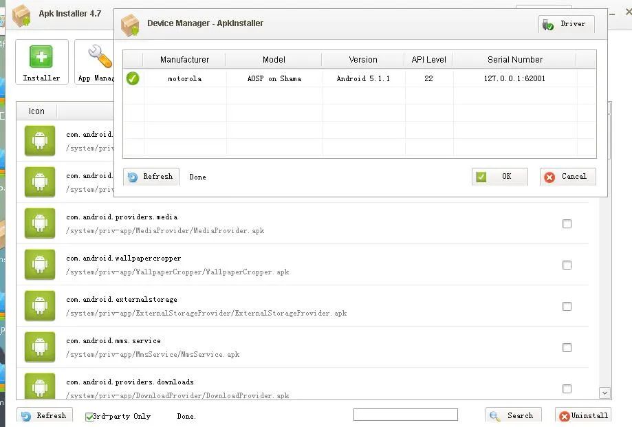Check the com.android.providers.media checkbox

[567, 223]
